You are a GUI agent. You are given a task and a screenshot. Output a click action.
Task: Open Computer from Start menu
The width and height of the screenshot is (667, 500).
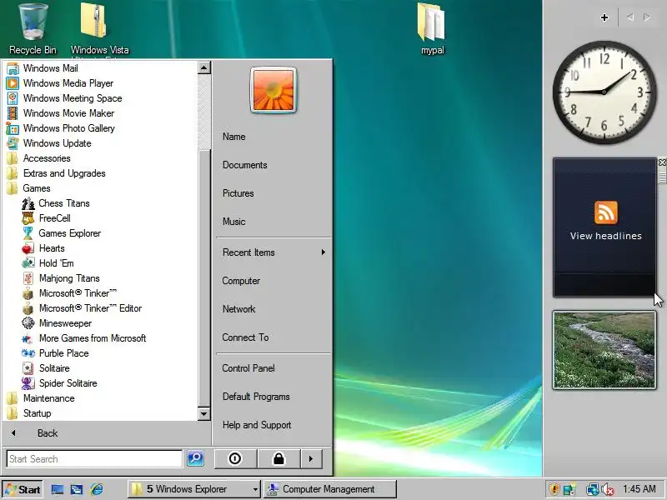[241, 281]
